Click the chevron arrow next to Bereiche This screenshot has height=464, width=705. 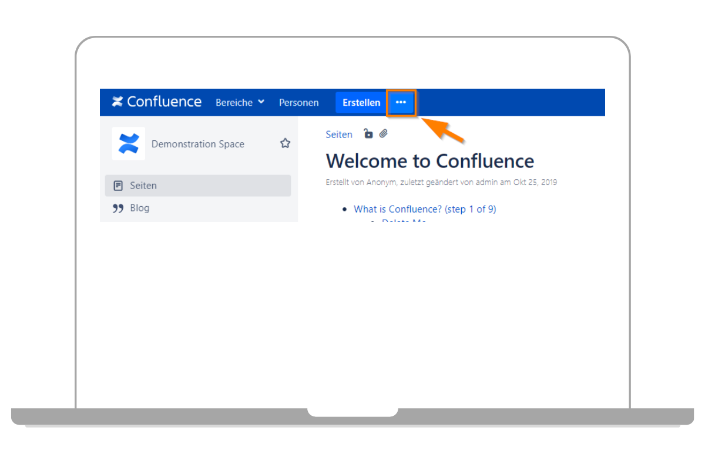point(261,102)
